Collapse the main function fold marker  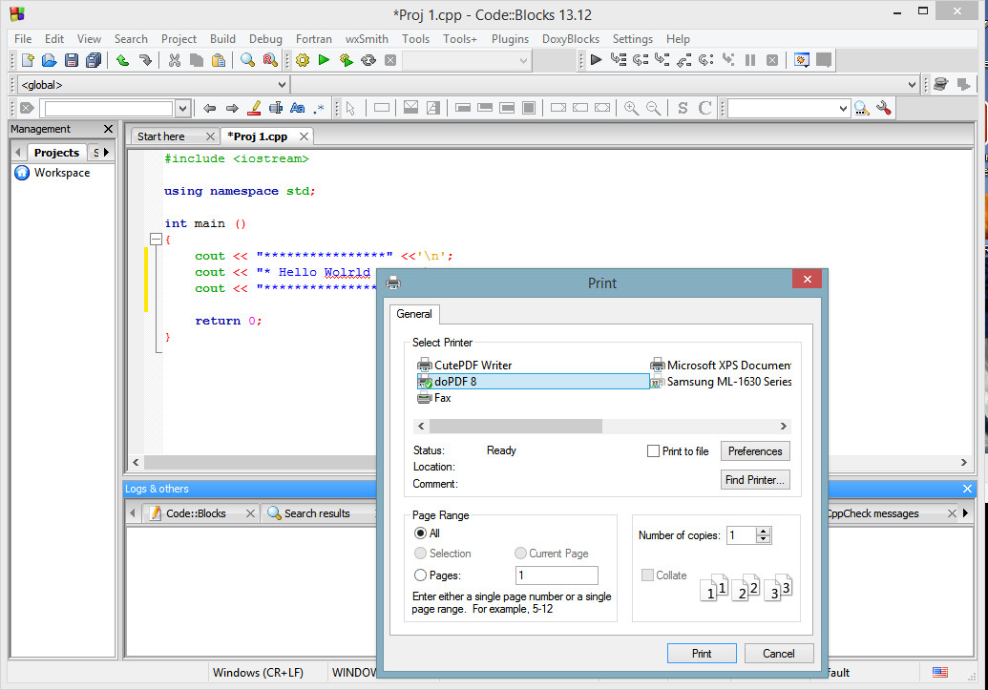coord(156,240)
